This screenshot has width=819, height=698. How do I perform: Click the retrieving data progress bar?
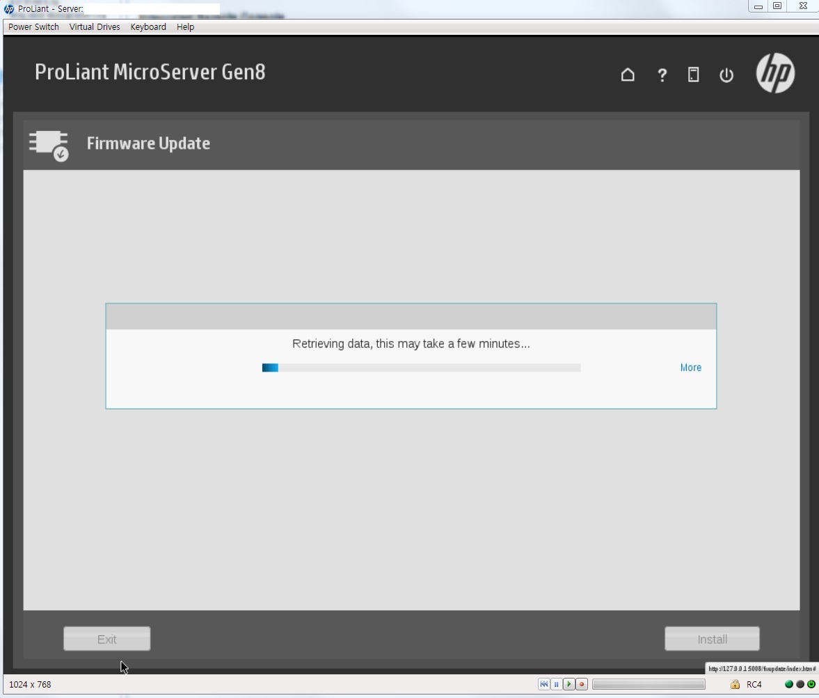pos(422,368)
